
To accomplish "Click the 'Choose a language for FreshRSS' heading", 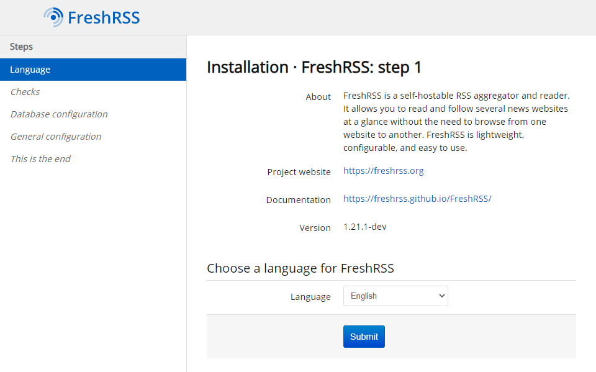I will [x=300, y=268].
